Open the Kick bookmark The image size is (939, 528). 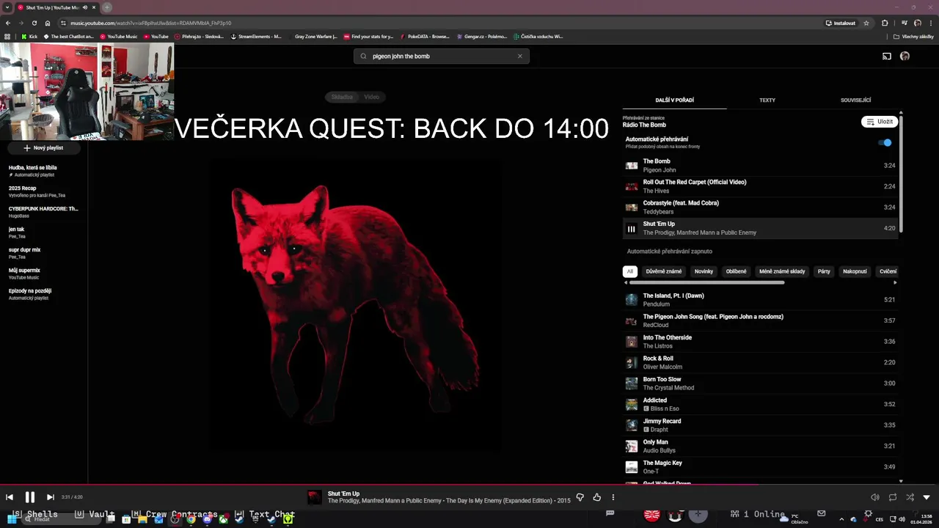pos(29,36)
